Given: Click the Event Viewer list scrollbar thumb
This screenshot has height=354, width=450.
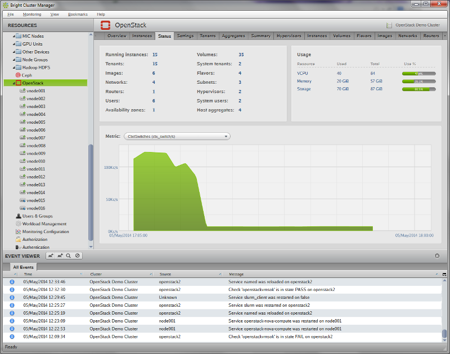Looking at the screenshot, I should point(444,334).
